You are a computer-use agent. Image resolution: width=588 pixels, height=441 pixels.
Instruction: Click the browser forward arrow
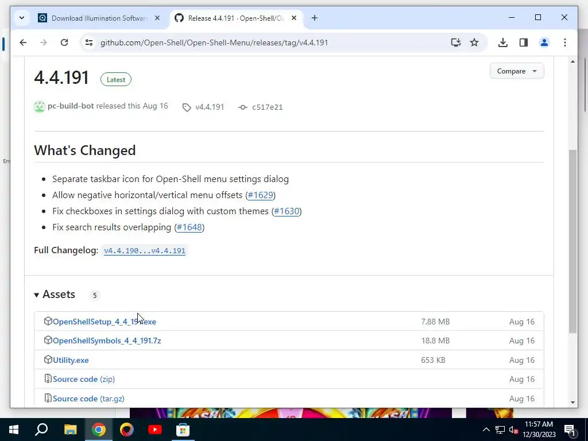pyautogui.click(x=44, y=42)
